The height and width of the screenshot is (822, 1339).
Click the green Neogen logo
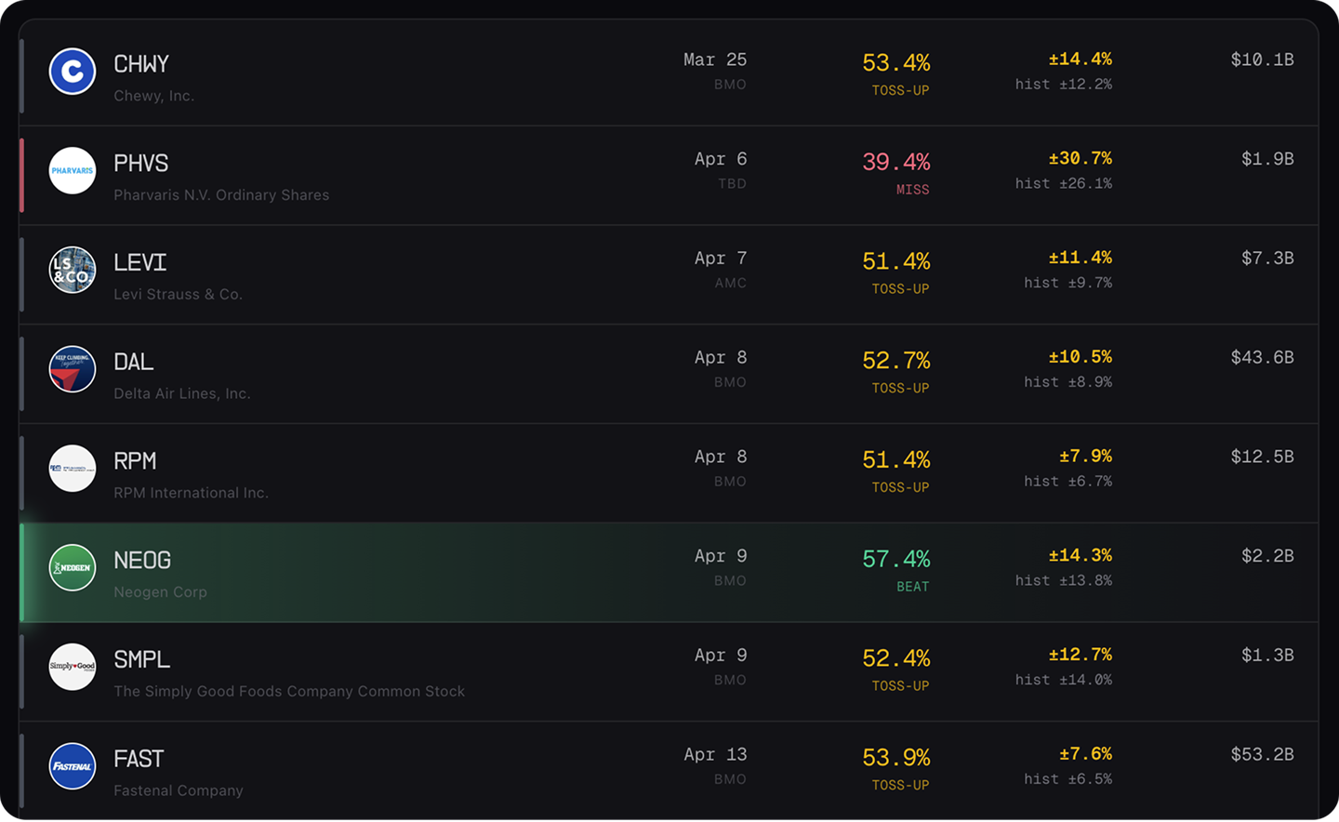pos(73,568)
